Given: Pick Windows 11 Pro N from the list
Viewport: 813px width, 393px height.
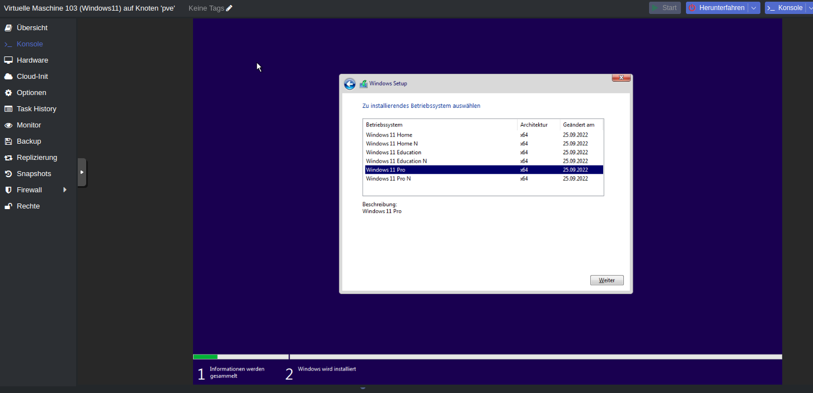Looking at the screenshot, I should click(x=484, y=179).
